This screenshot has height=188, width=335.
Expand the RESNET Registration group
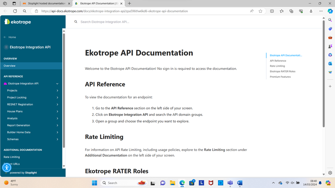click(x=57, y=105)
